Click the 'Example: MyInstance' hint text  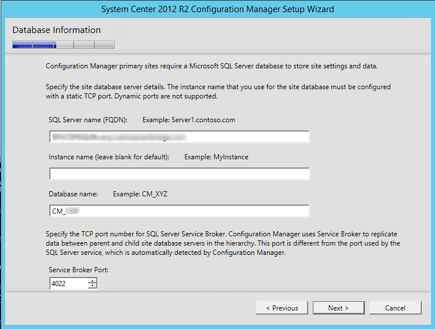pos(217,157)
